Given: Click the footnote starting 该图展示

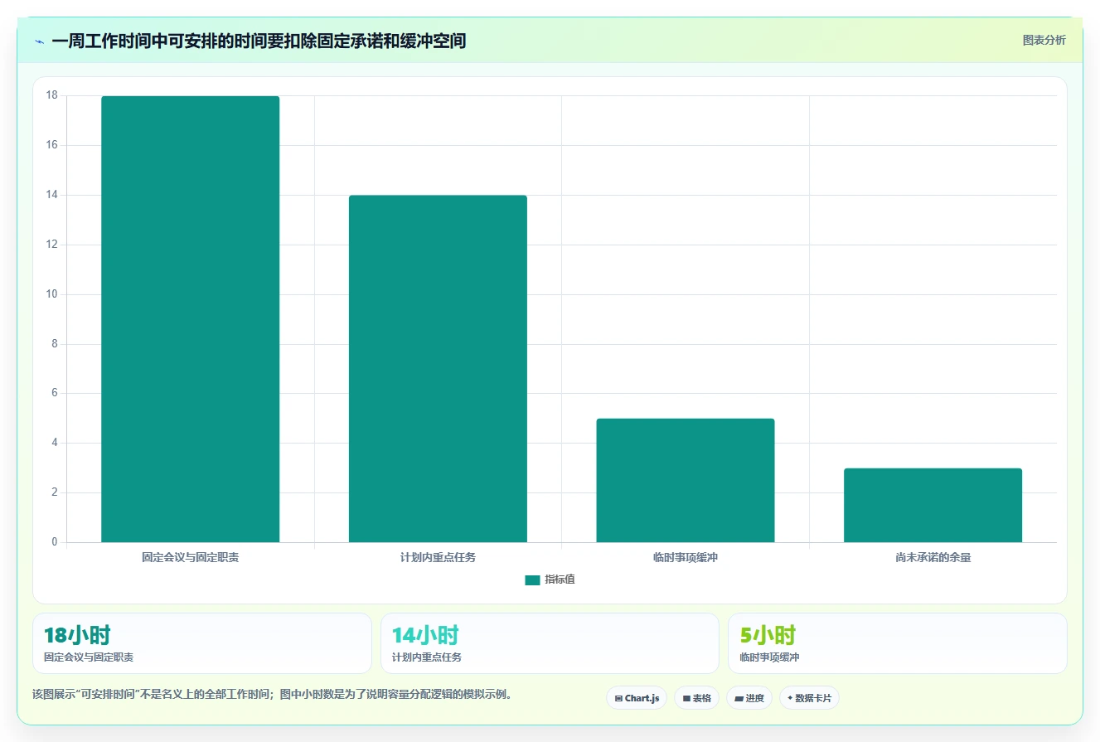Looking at the screenshot, I should 274,695.
